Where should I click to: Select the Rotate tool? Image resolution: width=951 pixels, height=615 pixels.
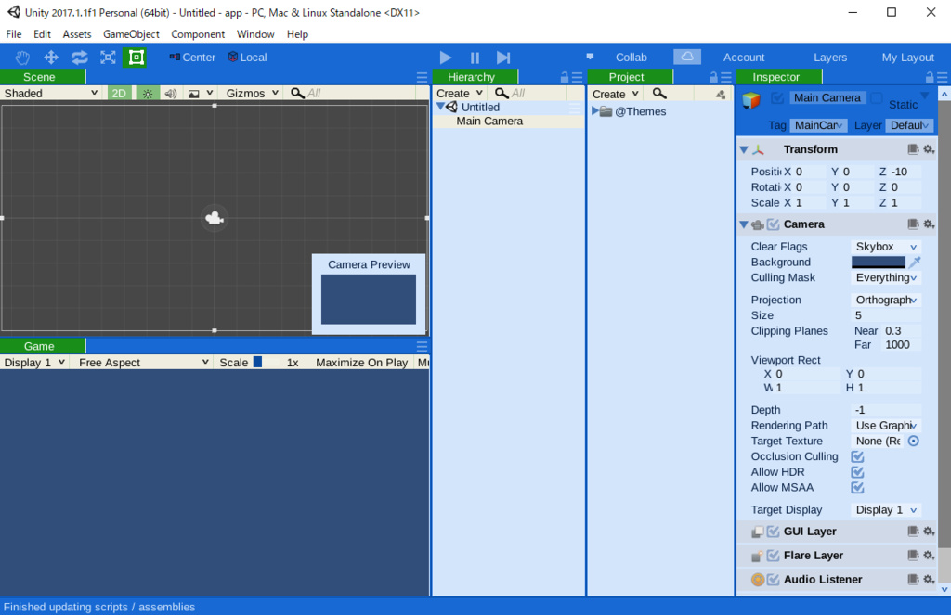[x=80, y=58]
